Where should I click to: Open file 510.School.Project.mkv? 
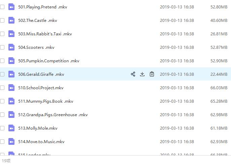point(41,88)
